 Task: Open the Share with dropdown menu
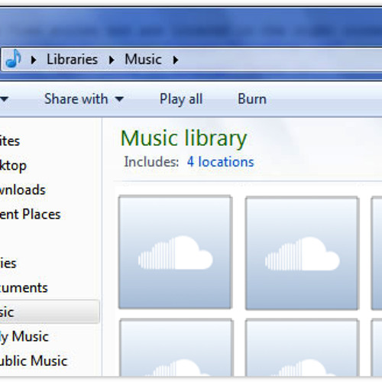coord(84,99)
